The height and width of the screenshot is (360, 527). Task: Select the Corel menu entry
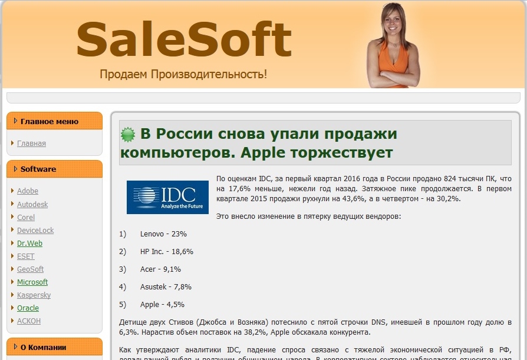click(x=26, y=218)
